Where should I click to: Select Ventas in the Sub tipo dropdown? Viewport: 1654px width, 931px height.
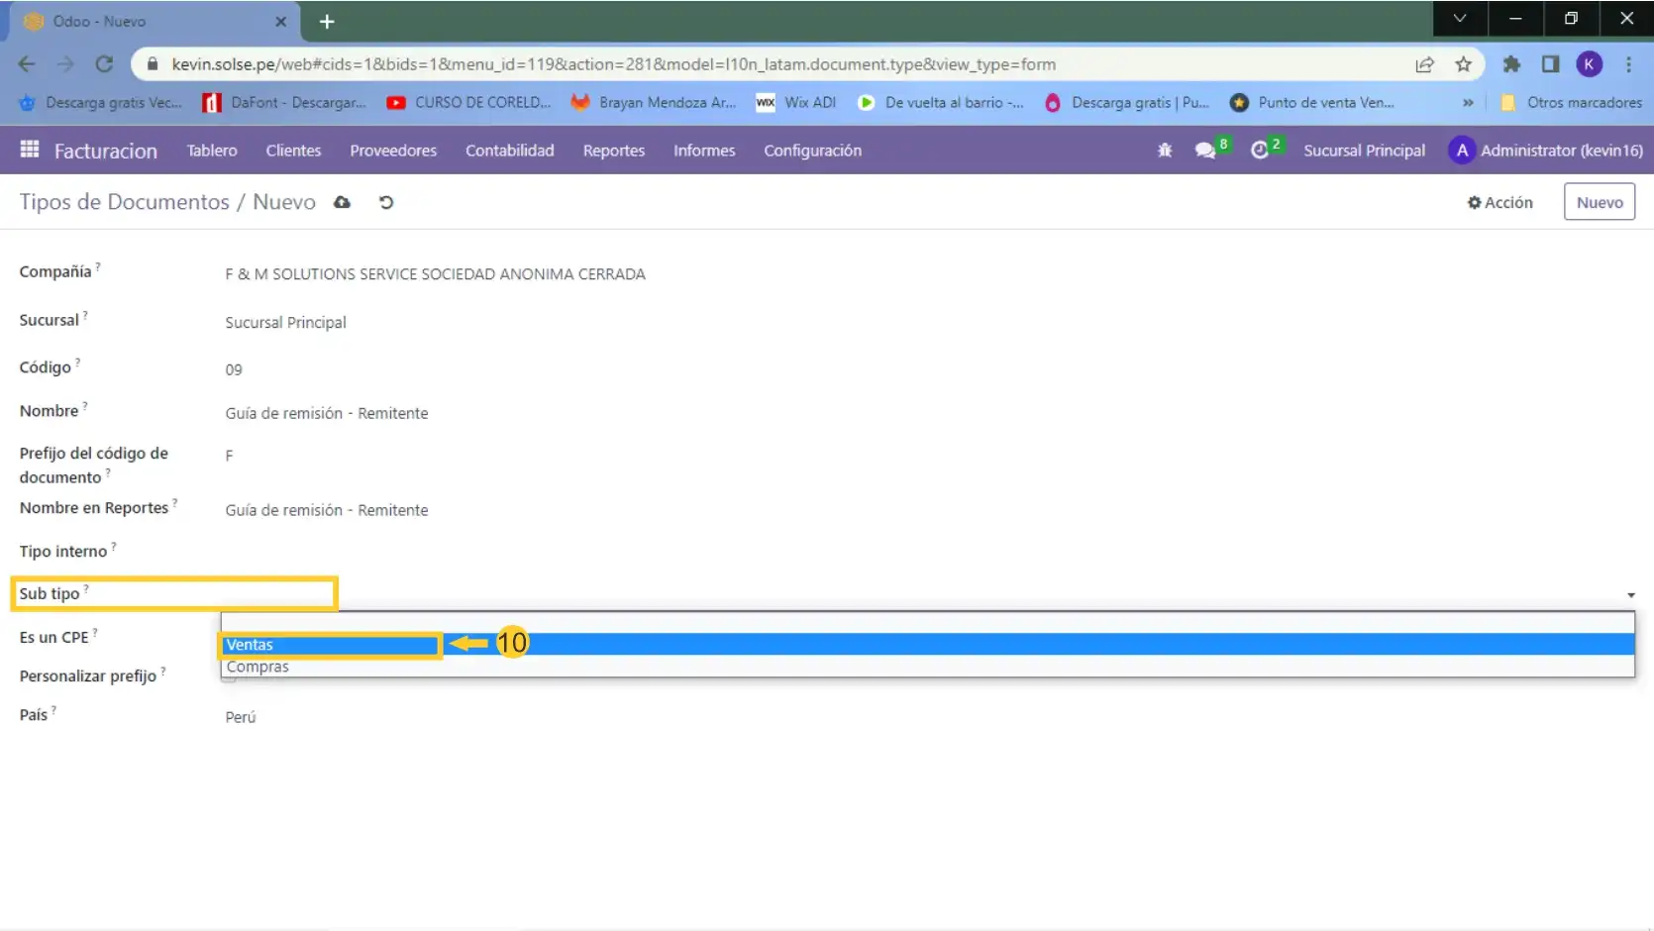[250, 645]
